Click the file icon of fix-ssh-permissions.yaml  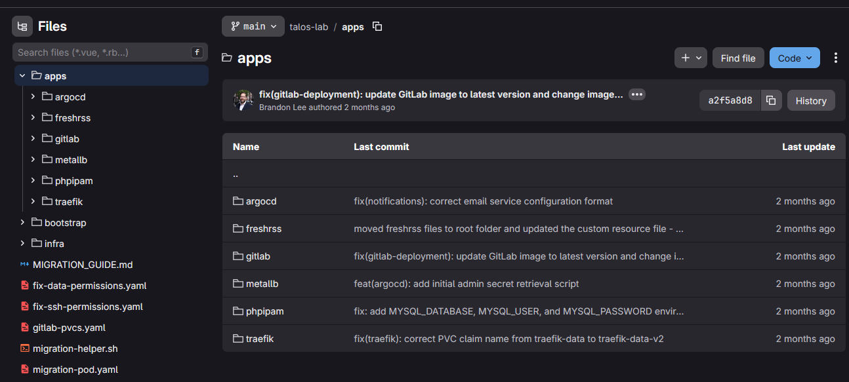tap(25, 307)
